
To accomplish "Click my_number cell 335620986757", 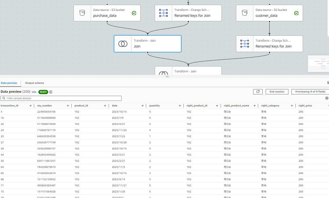I will tap(46, 149).
